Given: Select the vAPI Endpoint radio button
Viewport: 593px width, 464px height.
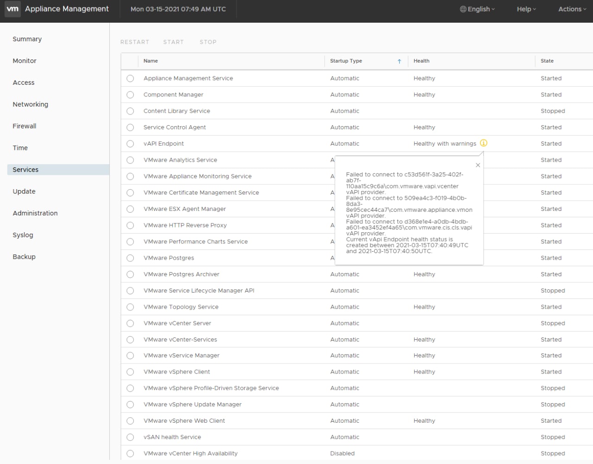Looking at the screenshot, I should click(x=130, y=144).
